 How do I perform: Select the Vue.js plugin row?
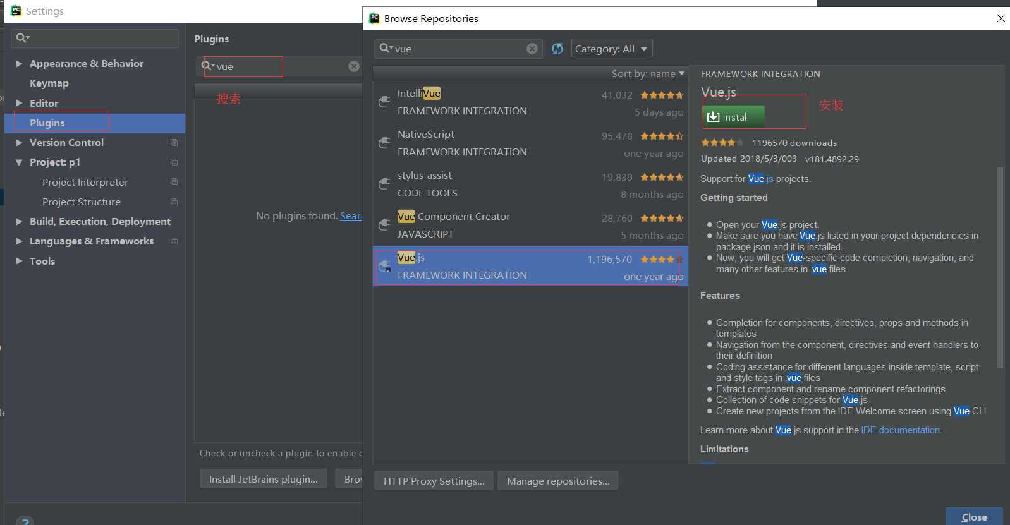[530, 266]
